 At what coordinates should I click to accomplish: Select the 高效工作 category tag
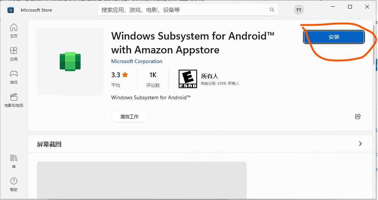[129, 117]
